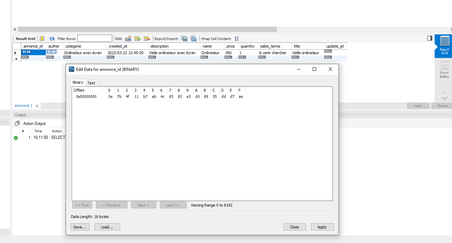Toggle the wrap cell content icon
This screenshot has width=452, height=243.
pos(237,39)
